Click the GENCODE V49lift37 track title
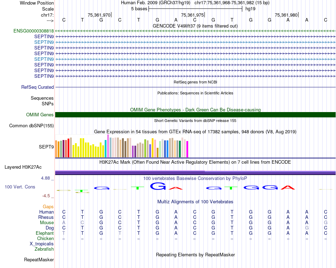This screenshot has height=268, width=336. [195, 26]
